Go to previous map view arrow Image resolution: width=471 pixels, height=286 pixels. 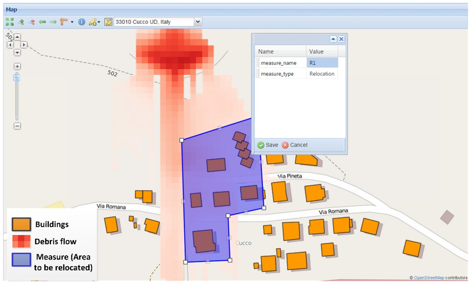point(42,22)
